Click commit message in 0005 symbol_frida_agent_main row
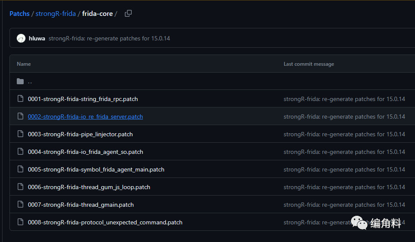 344,170
